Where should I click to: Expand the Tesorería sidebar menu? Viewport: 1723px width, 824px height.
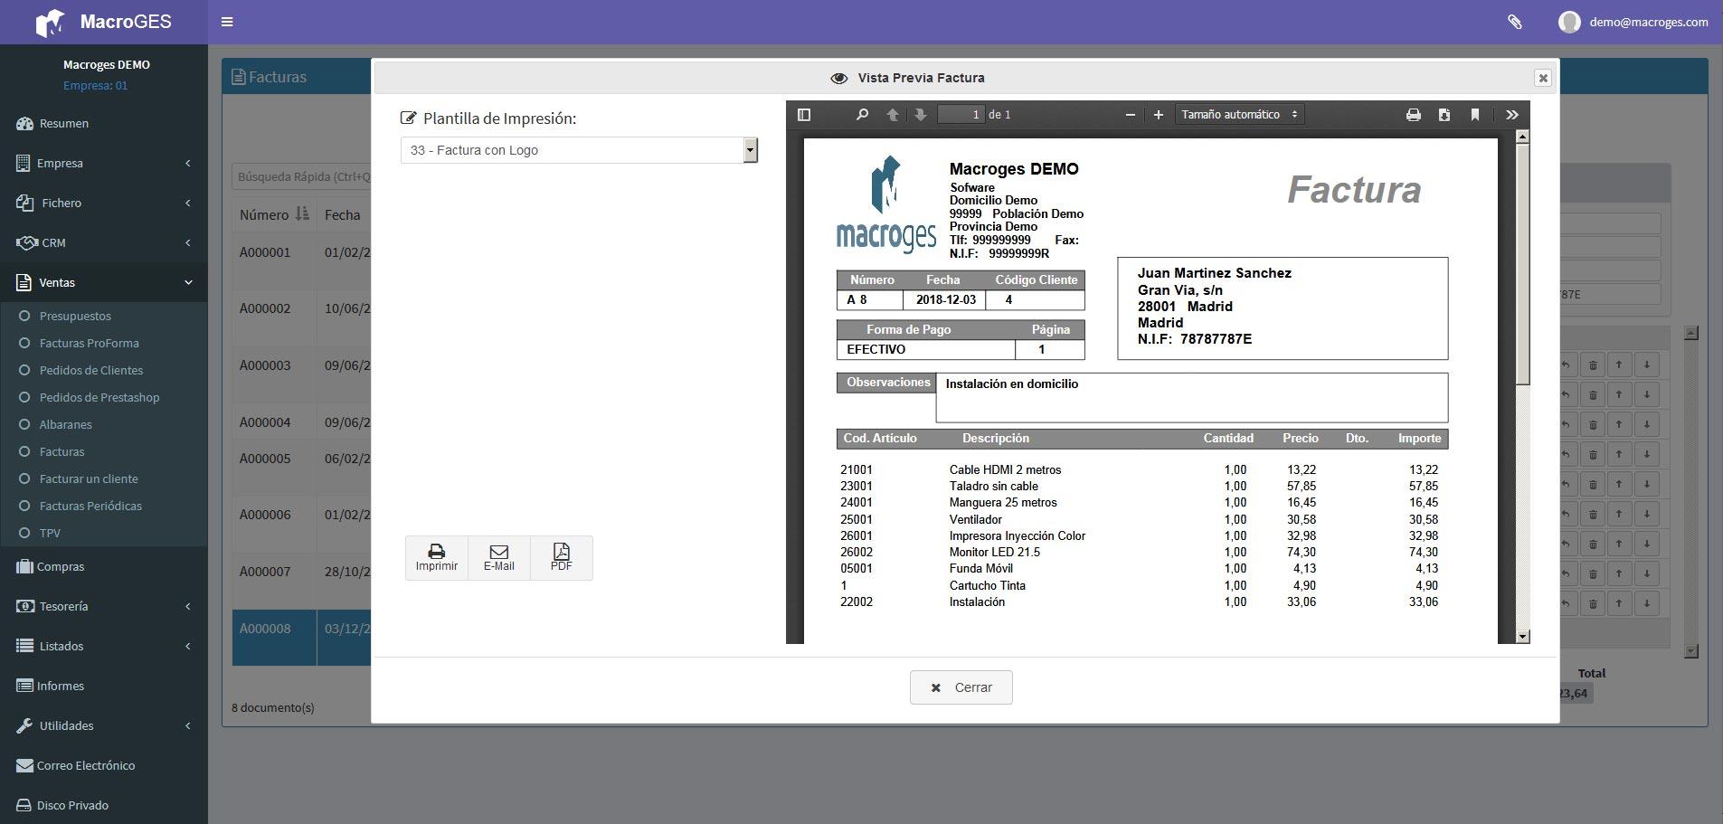coord(104,606)
